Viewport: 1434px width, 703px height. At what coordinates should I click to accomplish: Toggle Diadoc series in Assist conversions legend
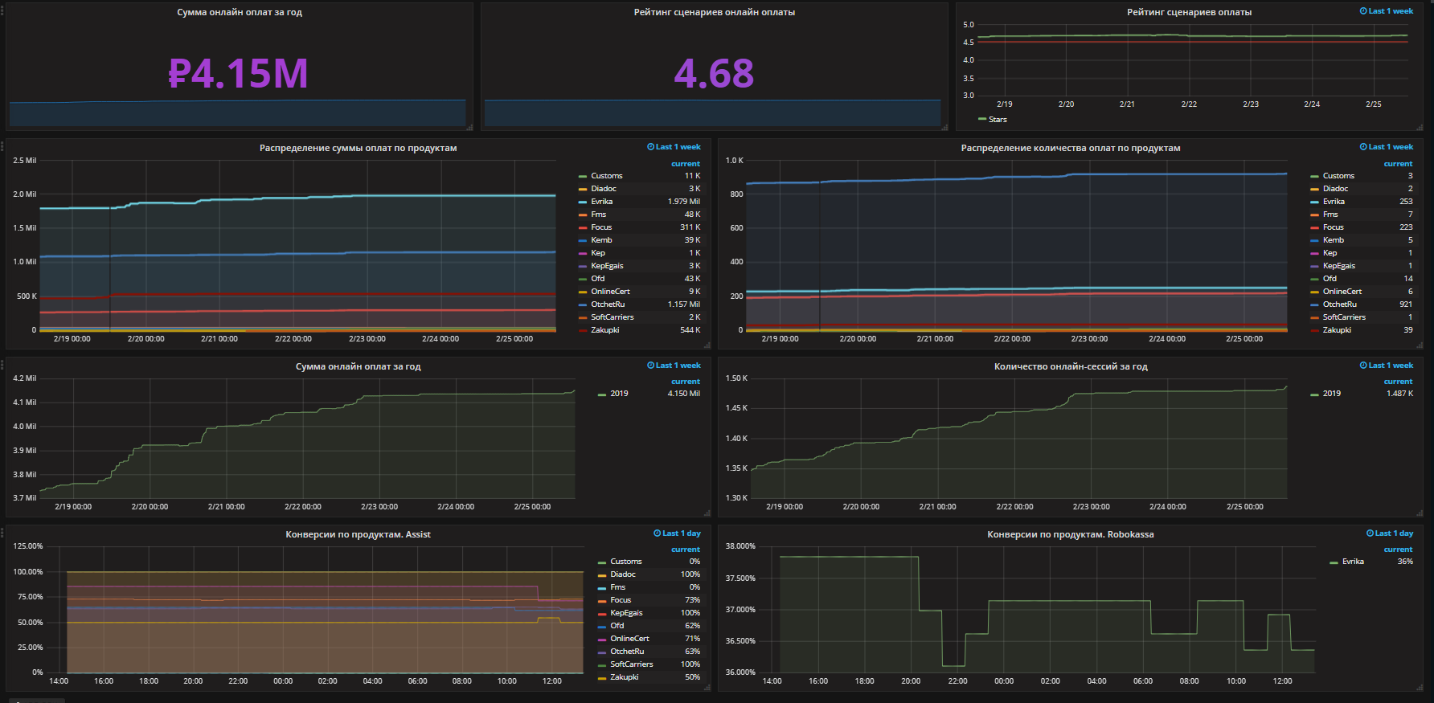click(623, 574)
